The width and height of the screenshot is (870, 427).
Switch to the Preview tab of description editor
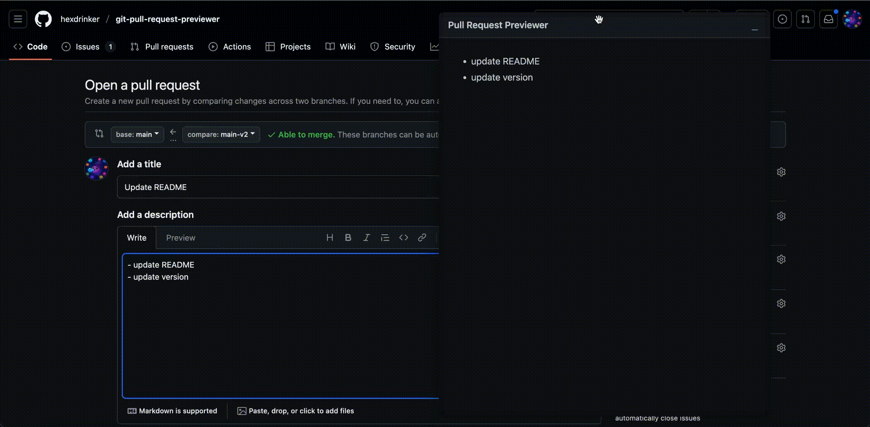pyautogui.click(x=181, y=238)
